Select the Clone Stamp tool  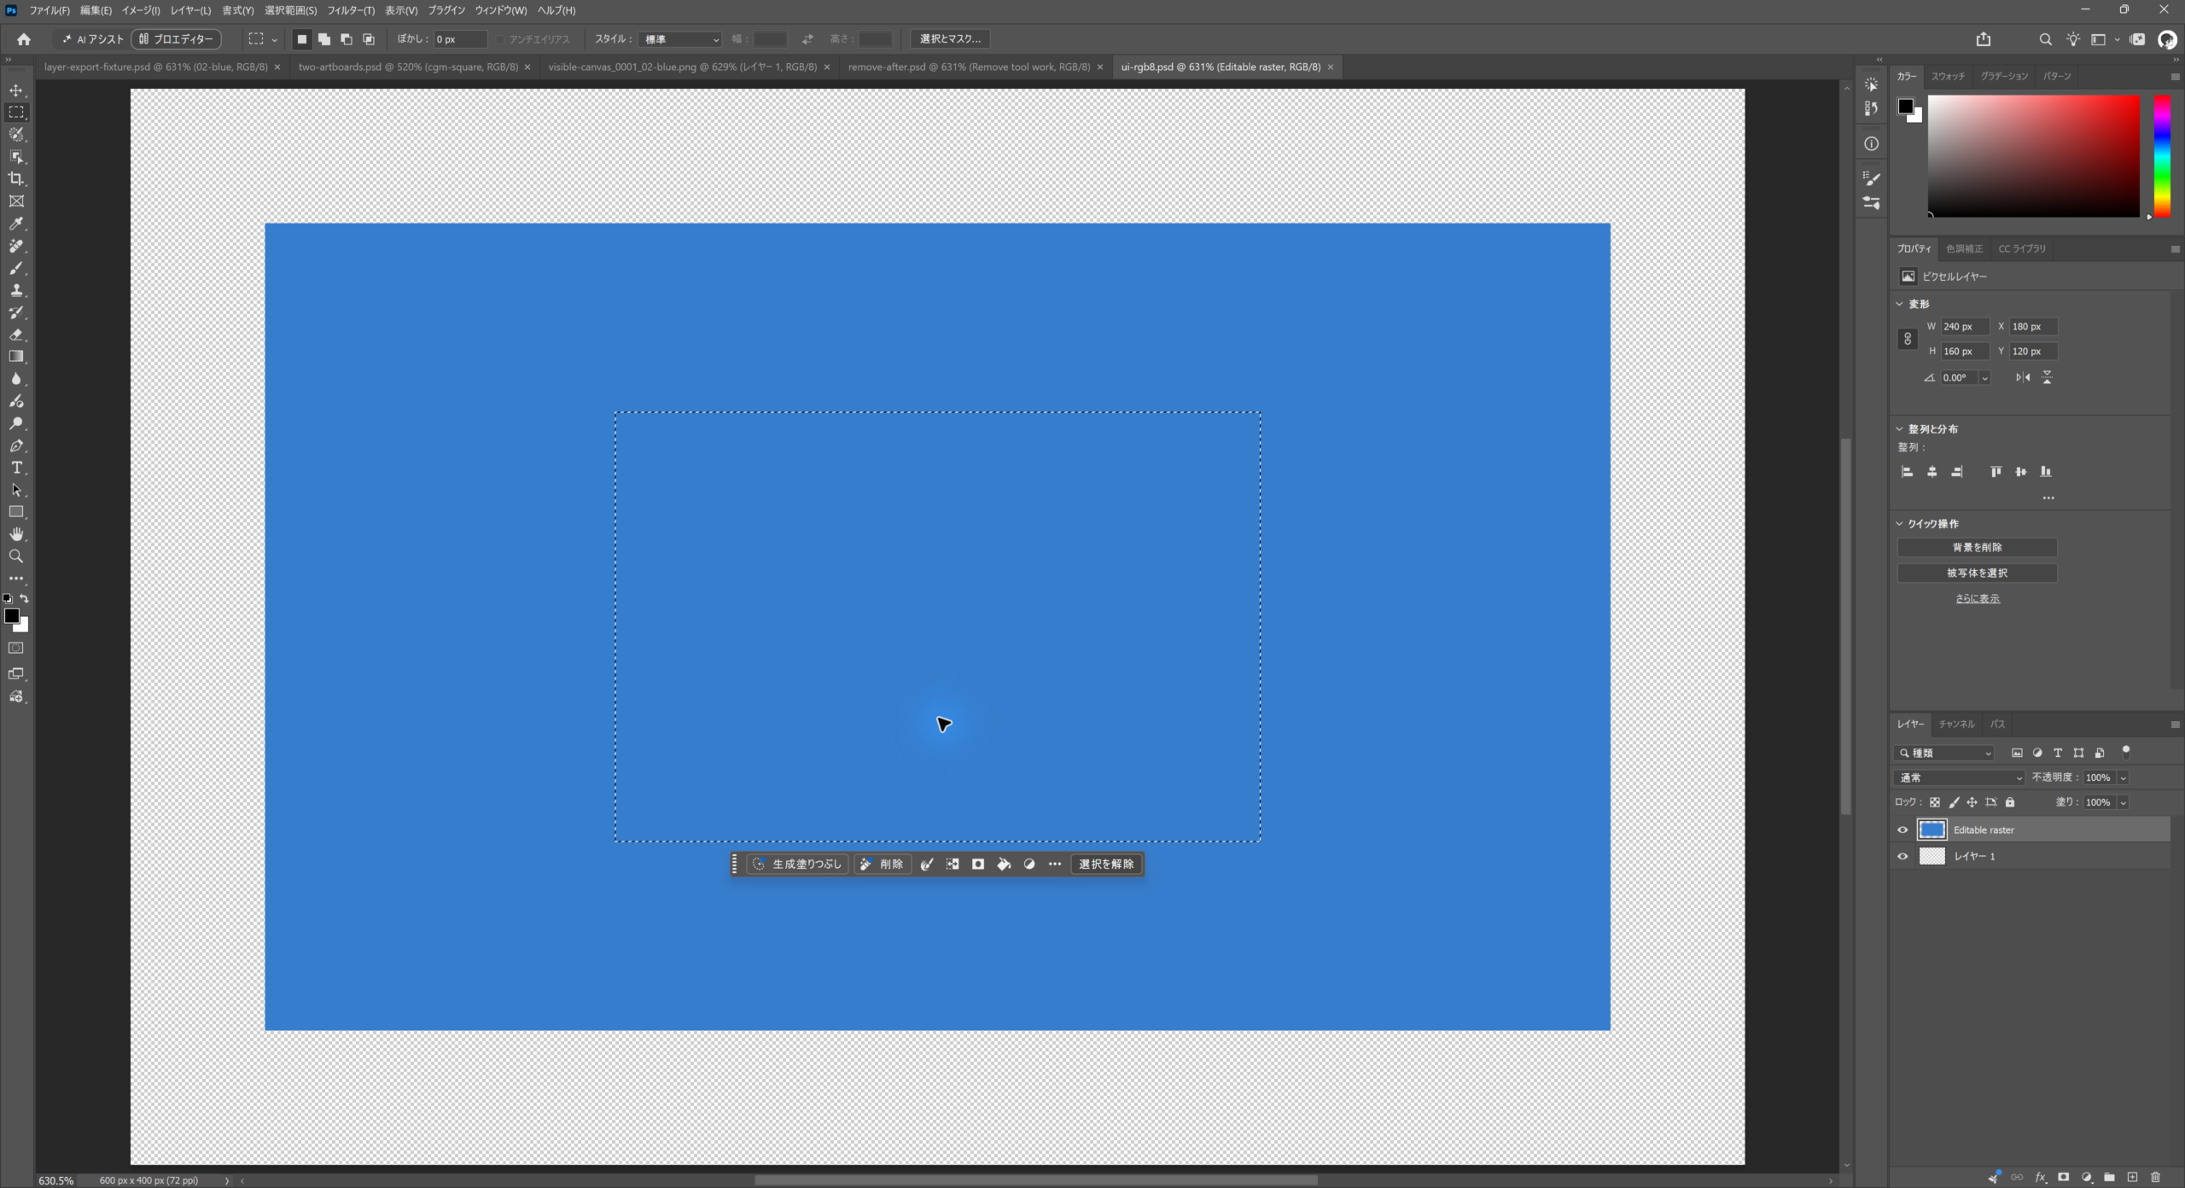[x=16, y=290]
